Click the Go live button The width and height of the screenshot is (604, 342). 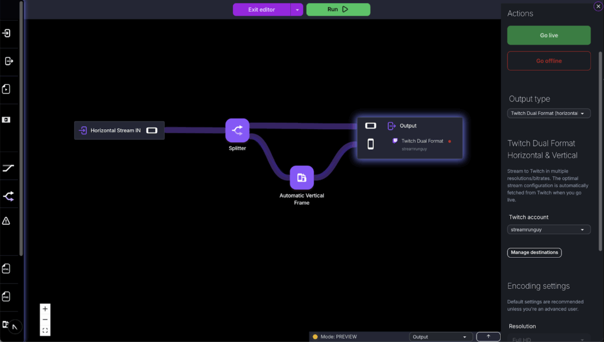[x=549, y=35]
